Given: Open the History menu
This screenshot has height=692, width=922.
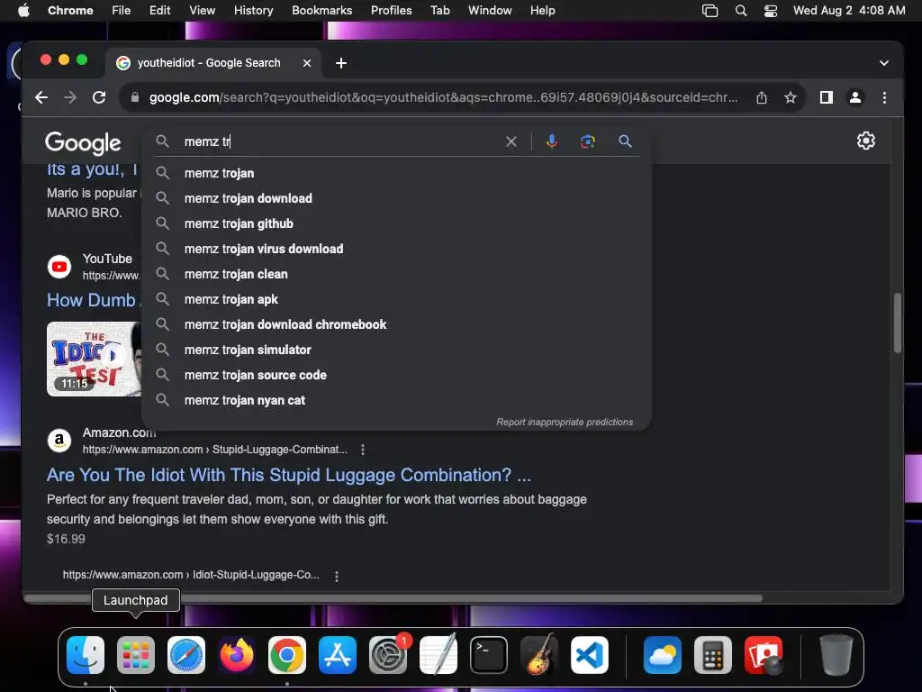Looking at the screenshot, I should (253, 11).
